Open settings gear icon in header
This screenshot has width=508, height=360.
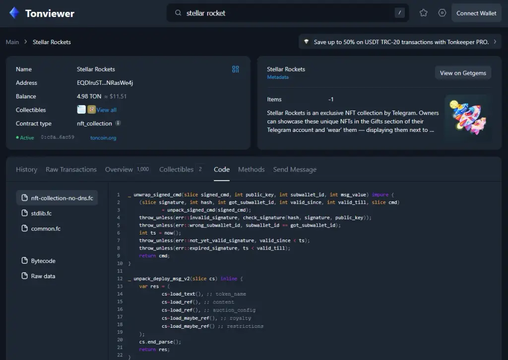point(442,13)
